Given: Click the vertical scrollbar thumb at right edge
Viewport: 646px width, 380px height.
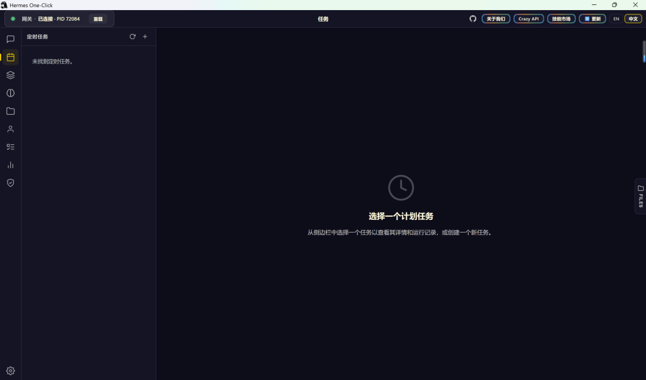Looking at the screenshot, I should [x=644, y=52].
